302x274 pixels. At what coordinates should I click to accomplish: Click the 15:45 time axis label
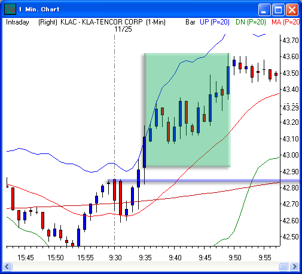point(26,258)
